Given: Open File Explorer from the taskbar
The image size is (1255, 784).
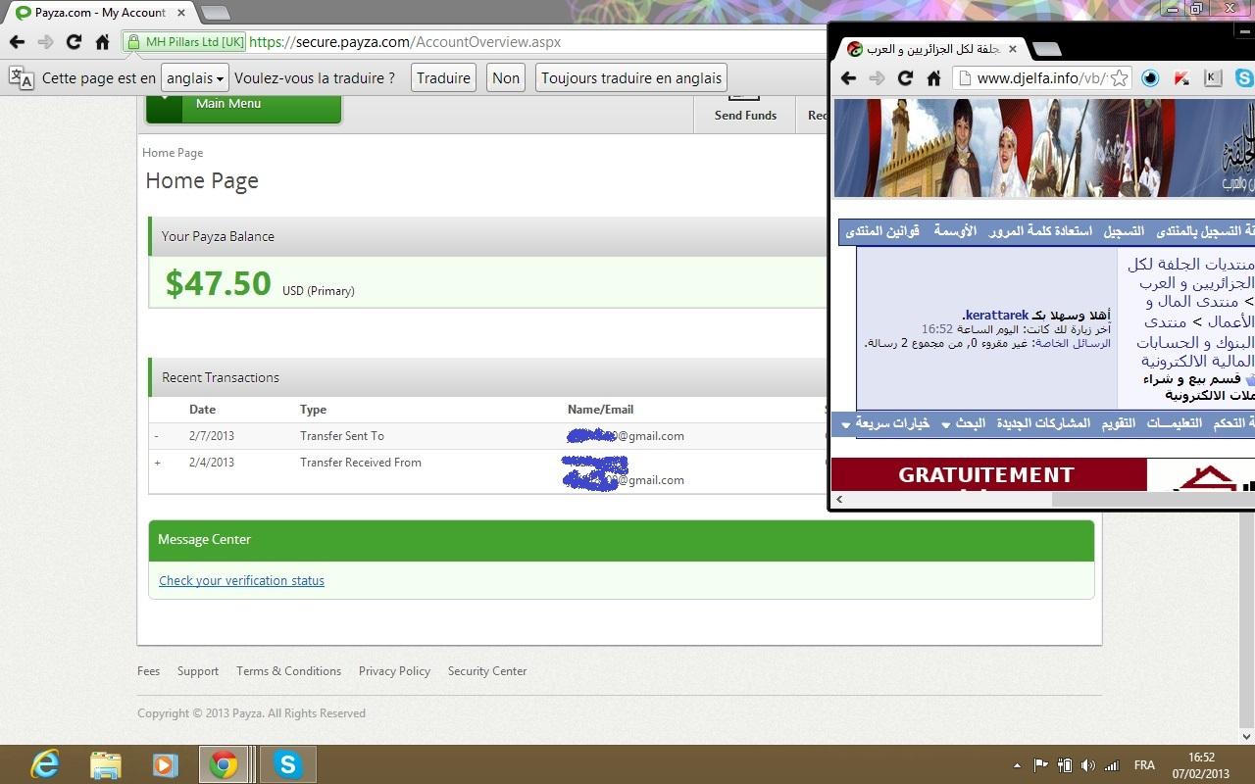Looking at the screenshot, I should (x=105, y=764).
